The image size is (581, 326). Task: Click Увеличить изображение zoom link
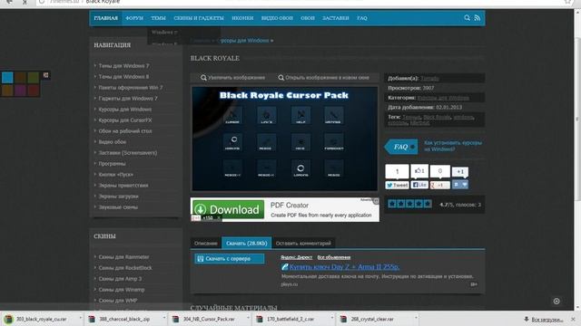(x=232, y=78)
